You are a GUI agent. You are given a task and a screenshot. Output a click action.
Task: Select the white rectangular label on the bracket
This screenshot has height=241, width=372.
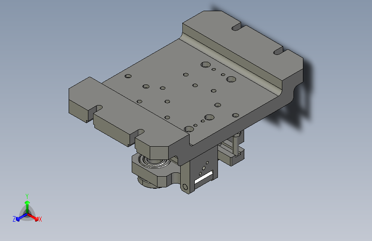(x=203, y=178)
